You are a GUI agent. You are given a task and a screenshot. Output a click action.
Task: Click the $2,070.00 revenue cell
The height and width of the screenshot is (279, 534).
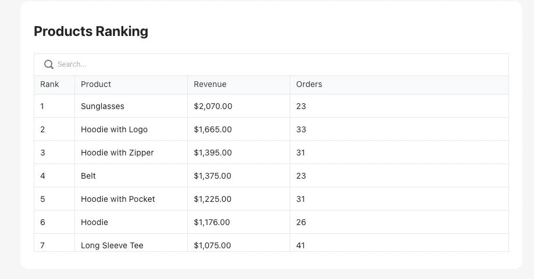213,106
